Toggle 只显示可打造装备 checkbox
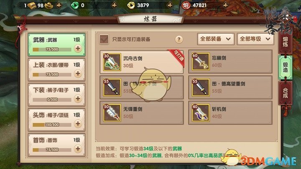Screen dimensions: 301x169 [104, 39]
